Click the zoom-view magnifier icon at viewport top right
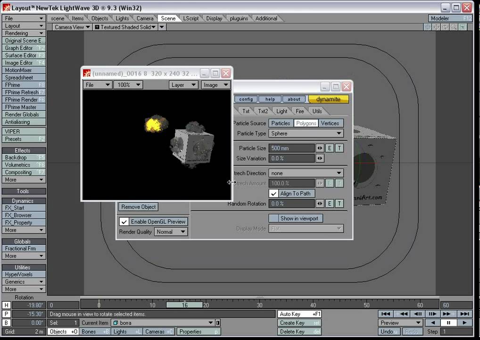This screenshot has height=340, width=480. pos(454,27)
